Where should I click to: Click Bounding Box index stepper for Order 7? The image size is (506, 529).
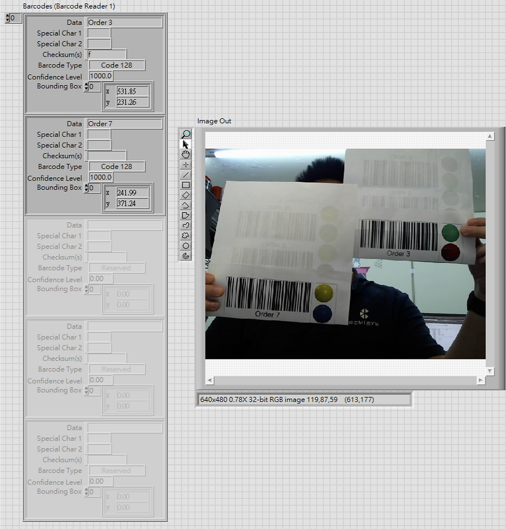click(87, 188)
